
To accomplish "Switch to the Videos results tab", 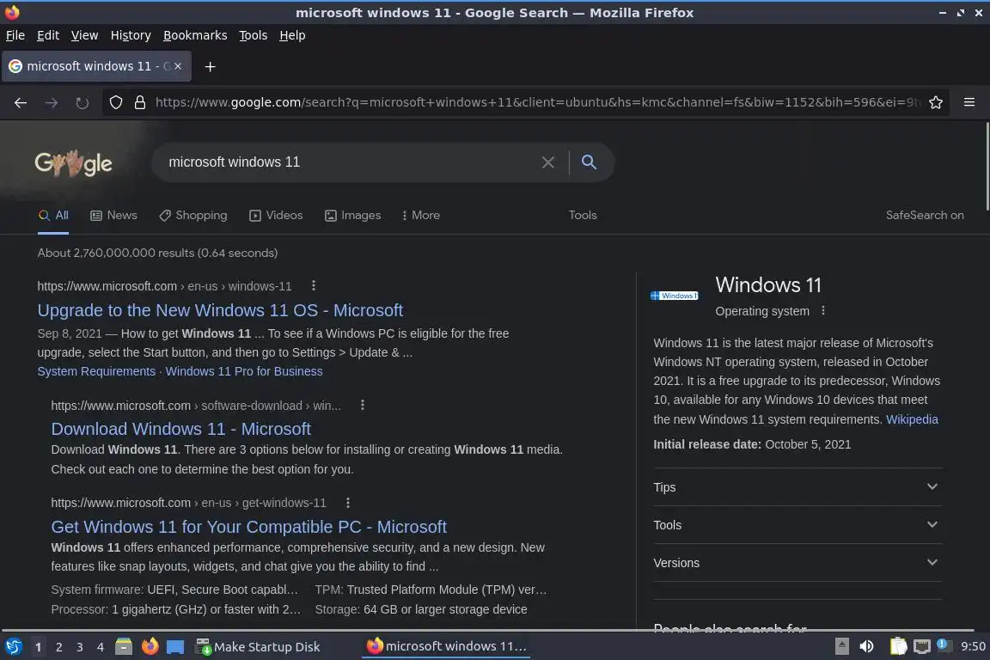I will click(276, 216).
